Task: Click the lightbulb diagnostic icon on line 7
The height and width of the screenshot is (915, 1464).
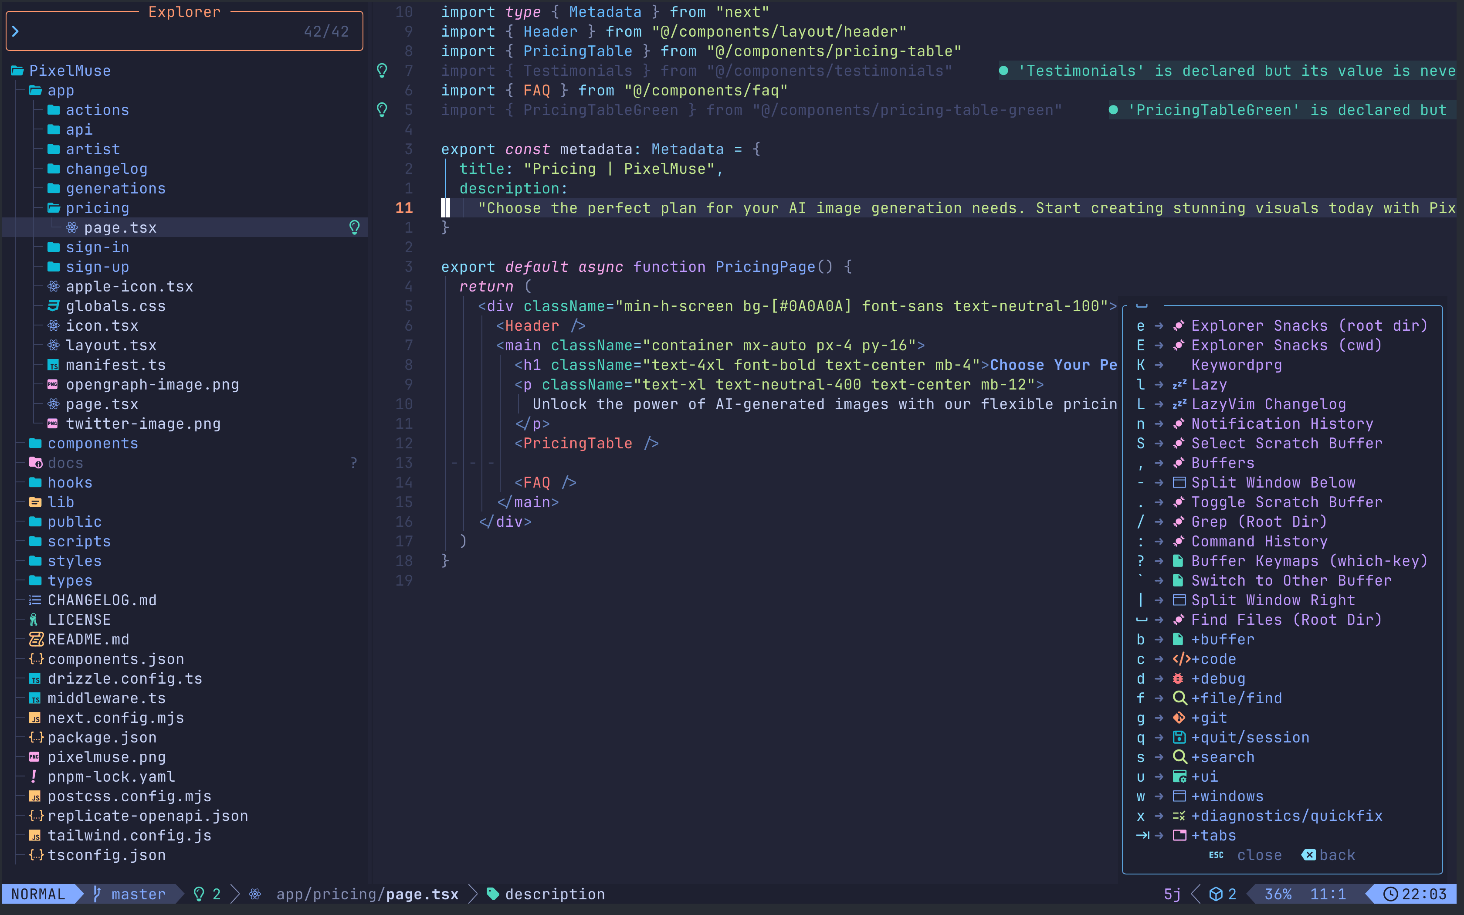Action: pos(382,71)
